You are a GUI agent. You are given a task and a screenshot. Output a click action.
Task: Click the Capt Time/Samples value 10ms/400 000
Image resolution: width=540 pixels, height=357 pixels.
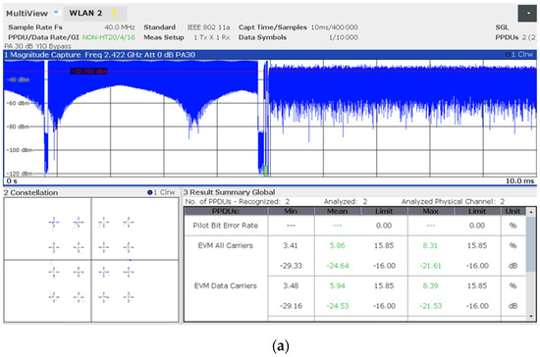click(334, 27)
